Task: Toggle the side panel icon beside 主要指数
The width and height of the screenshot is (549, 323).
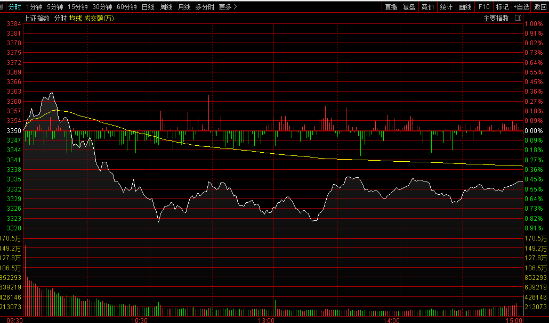Action: (x=519, y=19)
